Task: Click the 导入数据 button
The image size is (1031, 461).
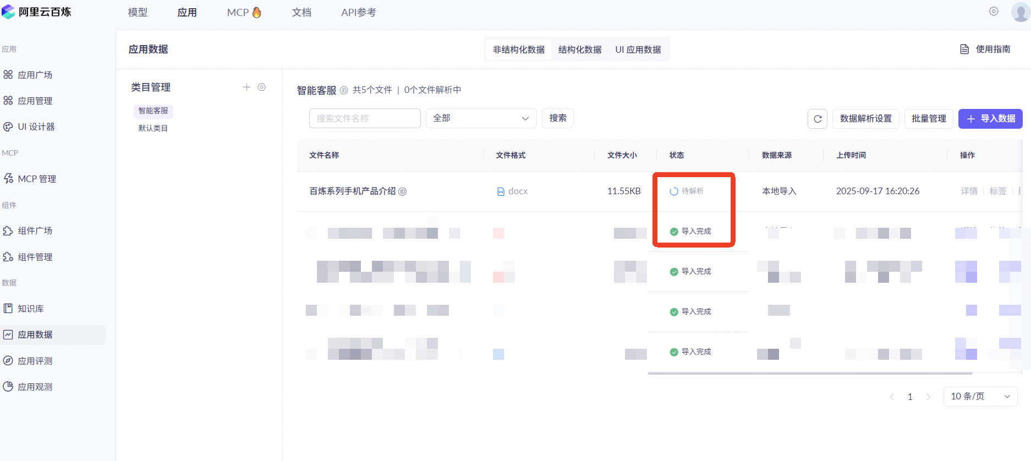Action: click(x=990, y=119)
